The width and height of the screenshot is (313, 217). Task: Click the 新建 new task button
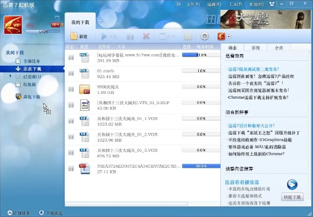79,36
